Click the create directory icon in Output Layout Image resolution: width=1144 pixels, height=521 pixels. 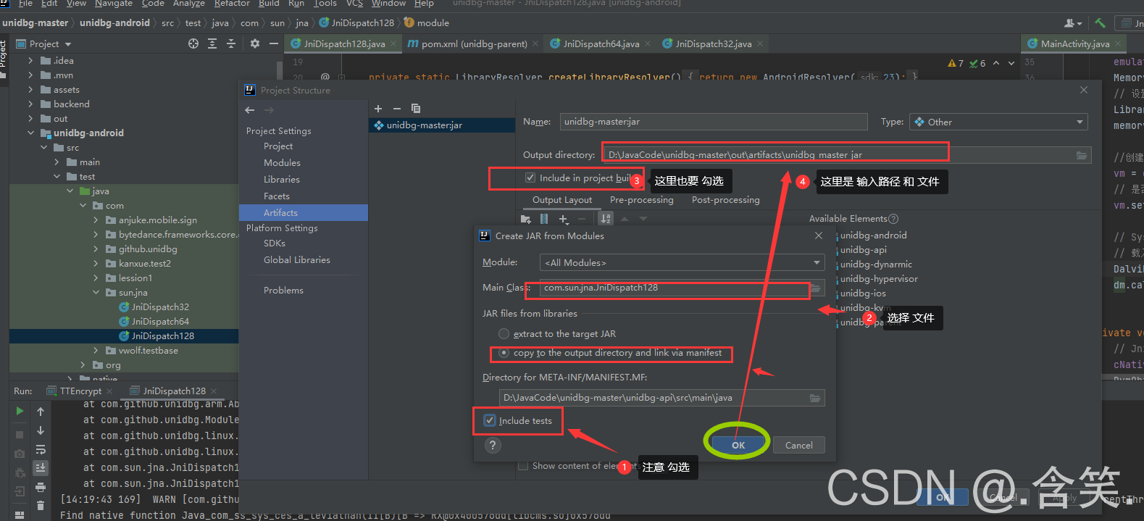(x=526, y=219)
